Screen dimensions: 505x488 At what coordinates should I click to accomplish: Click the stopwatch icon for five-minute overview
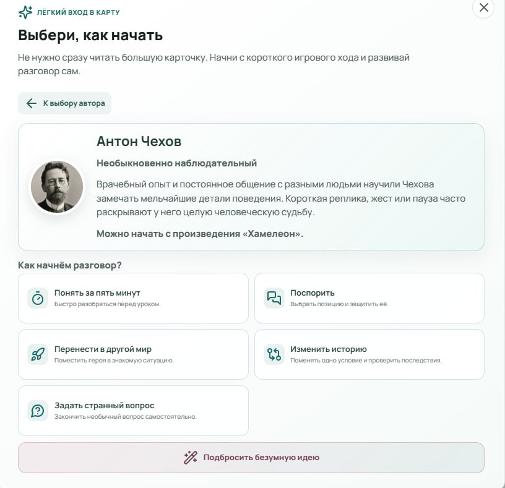38,298
